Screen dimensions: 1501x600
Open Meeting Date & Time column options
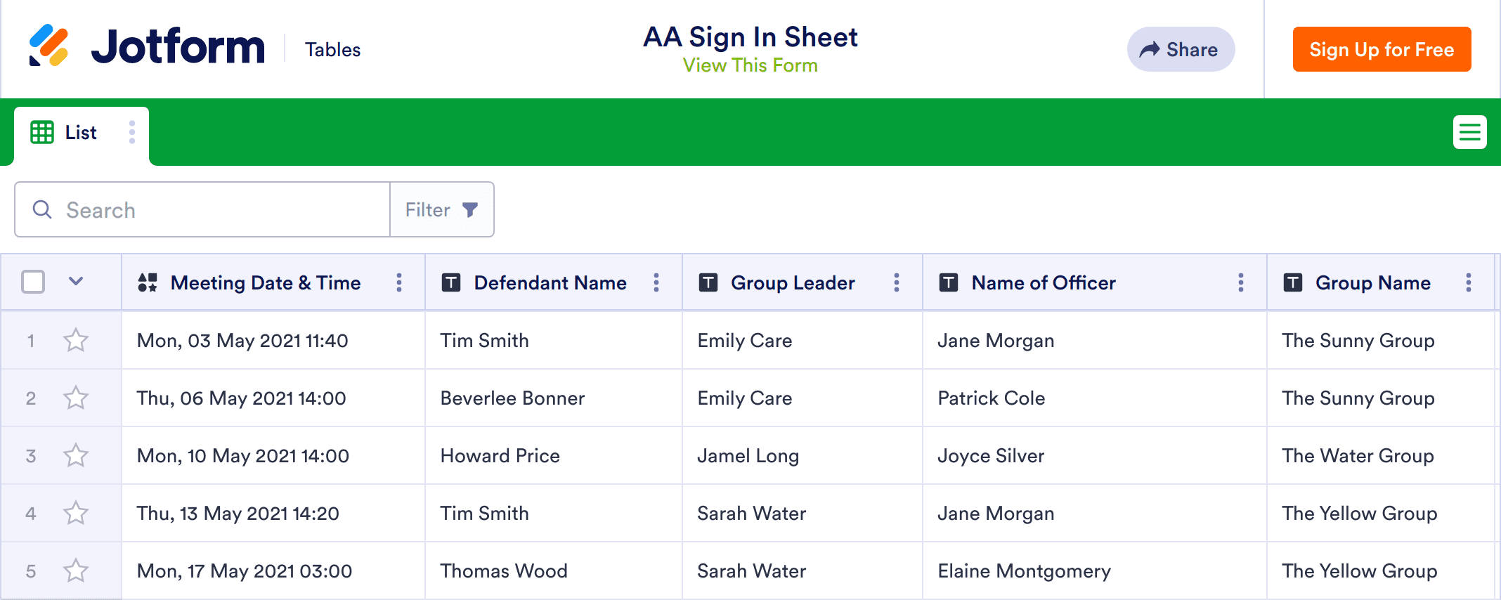(399, 282)
